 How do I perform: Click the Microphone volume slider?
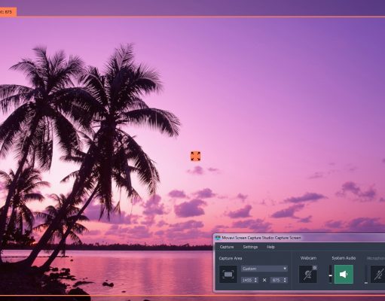click(x=366, y=275)
